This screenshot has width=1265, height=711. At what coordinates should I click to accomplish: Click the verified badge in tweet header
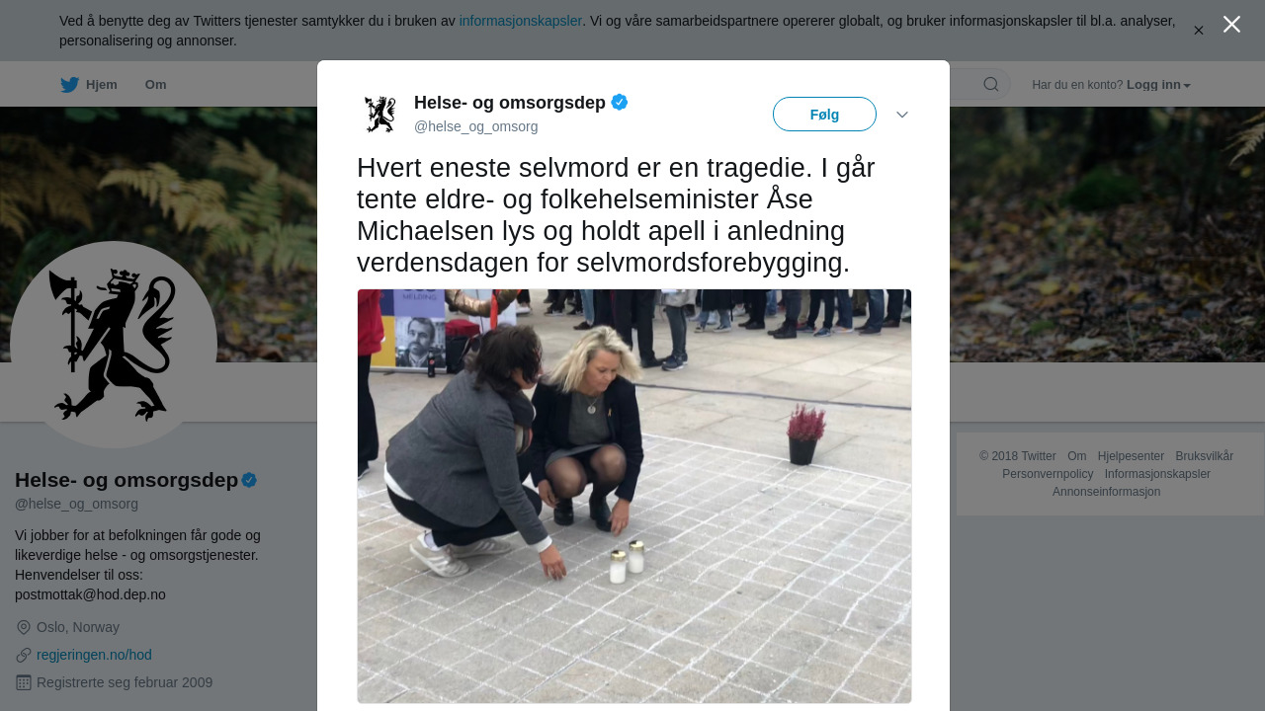[x=620, y=102]
